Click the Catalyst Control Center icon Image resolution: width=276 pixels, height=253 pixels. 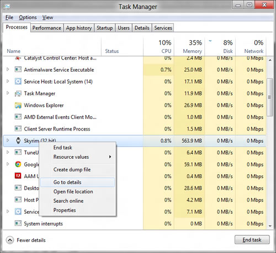click(x=18, y=58)
